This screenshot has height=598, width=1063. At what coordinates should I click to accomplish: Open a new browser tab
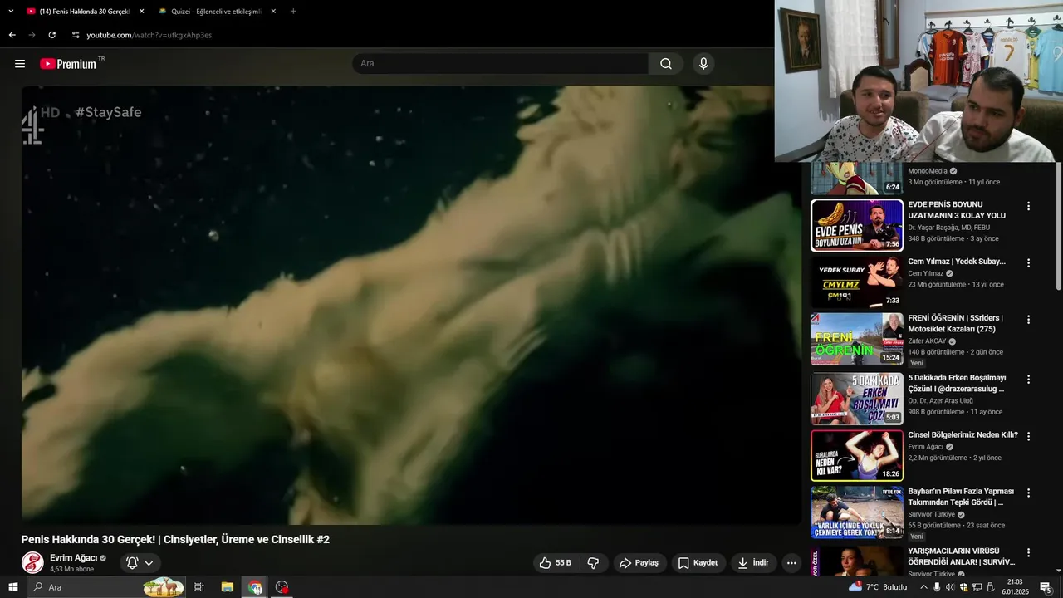[x=293, y=11]
